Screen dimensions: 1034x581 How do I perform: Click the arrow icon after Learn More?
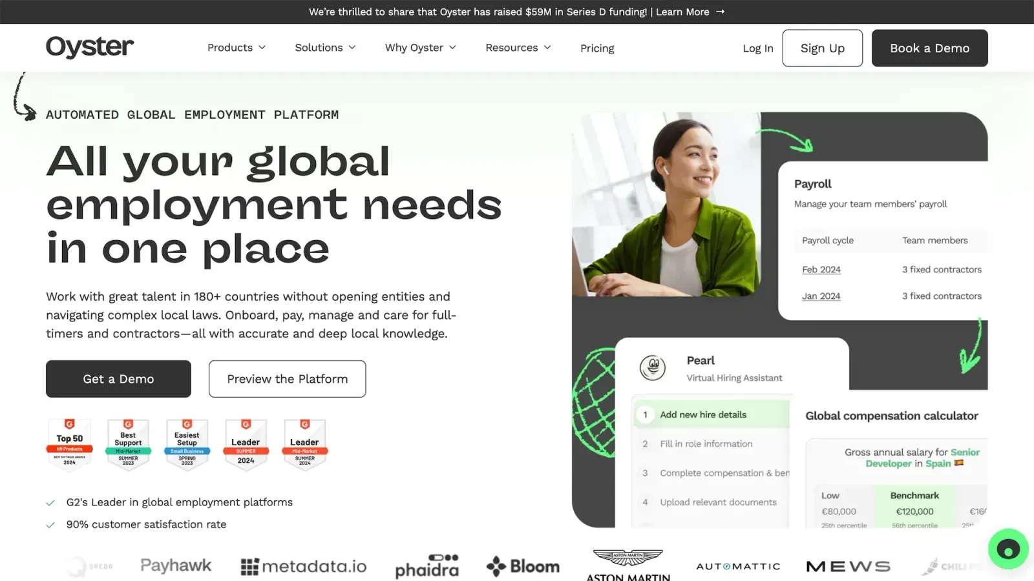[x=720, y=12]
